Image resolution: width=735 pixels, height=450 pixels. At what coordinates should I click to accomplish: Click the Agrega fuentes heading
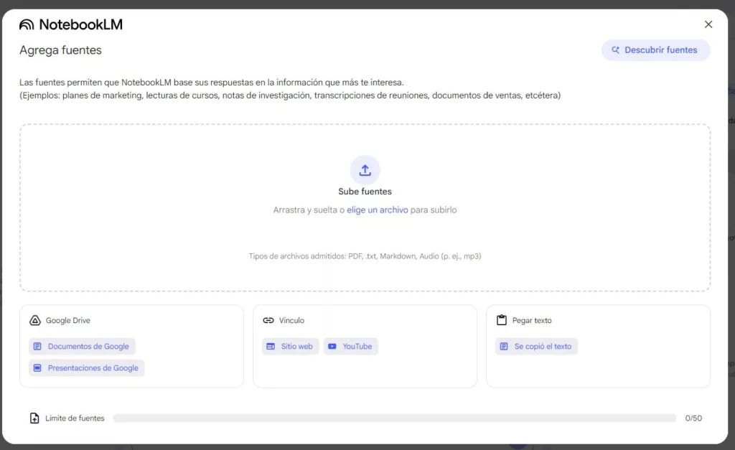pos(60,50)
